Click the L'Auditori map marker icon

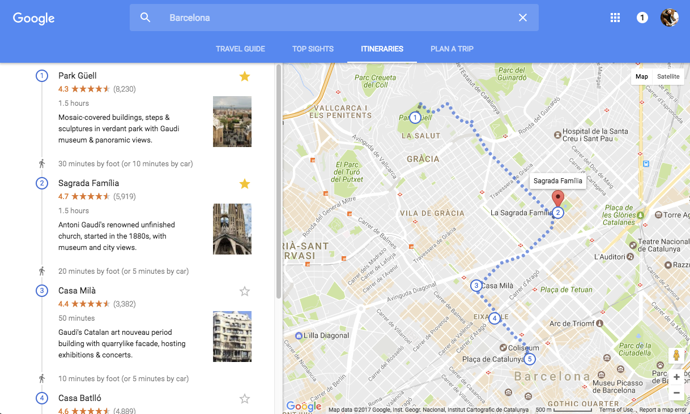tap(631, 257)
